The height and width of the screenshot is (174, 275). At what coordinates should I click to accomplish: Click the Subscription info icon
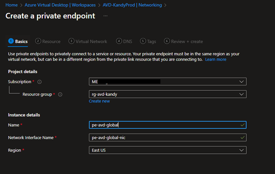tap(40, 82)
